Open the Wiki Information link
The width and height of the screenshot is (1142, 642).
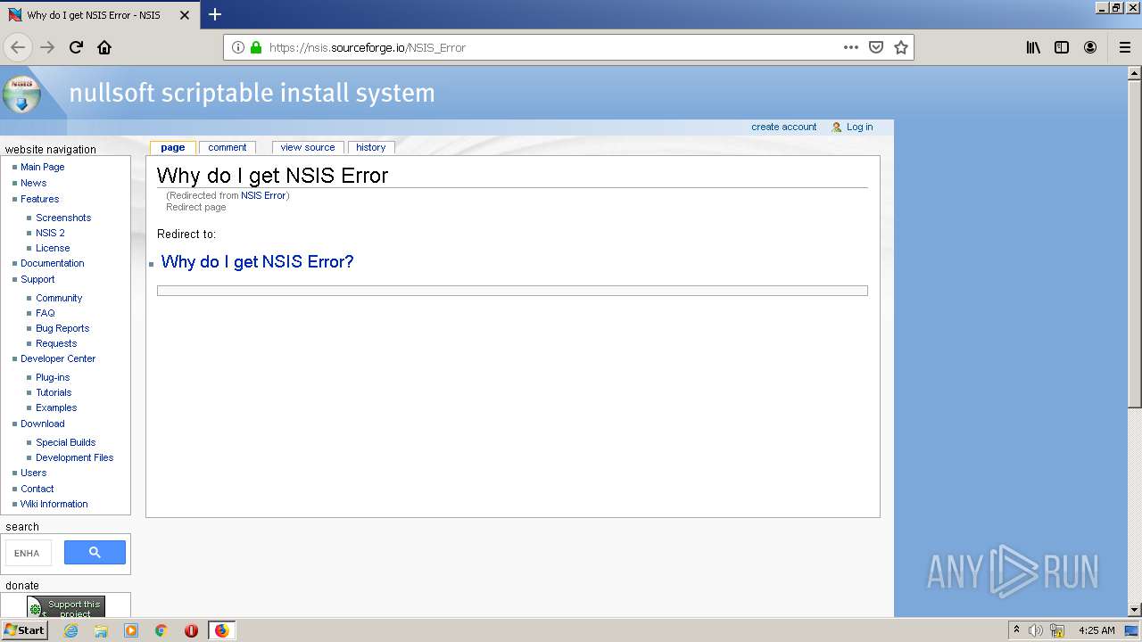(54, 504)
